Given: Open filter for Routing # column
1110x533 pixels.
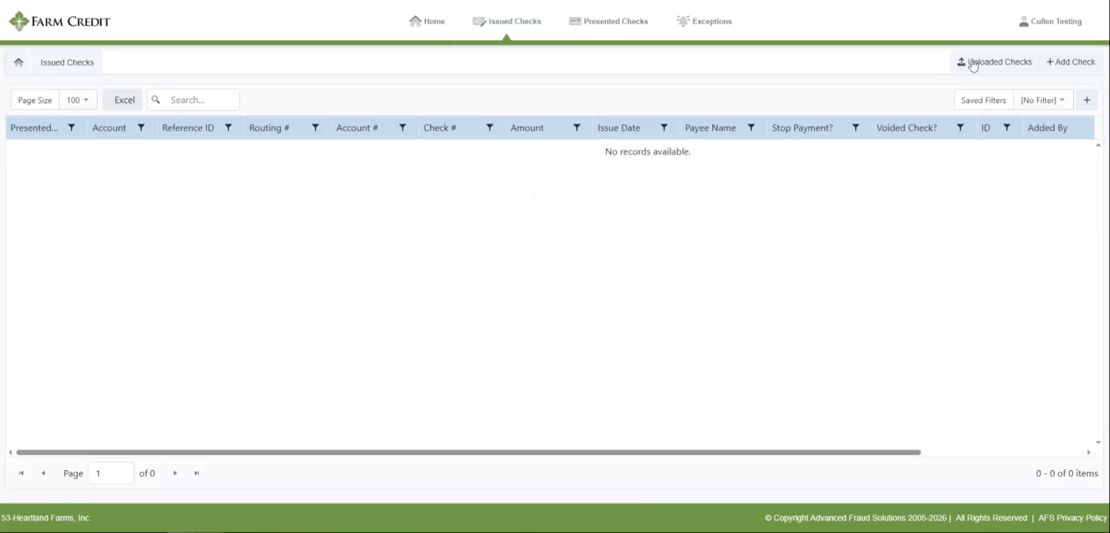Looking at the screenshot, I should (x=315, y=127).
